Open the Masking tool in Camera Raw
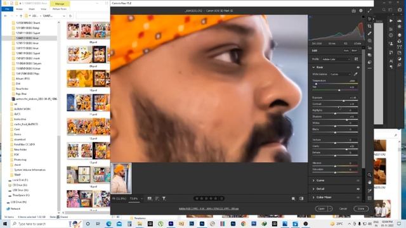Viewport: 406px width, 228px height. (x=369, y=41)
